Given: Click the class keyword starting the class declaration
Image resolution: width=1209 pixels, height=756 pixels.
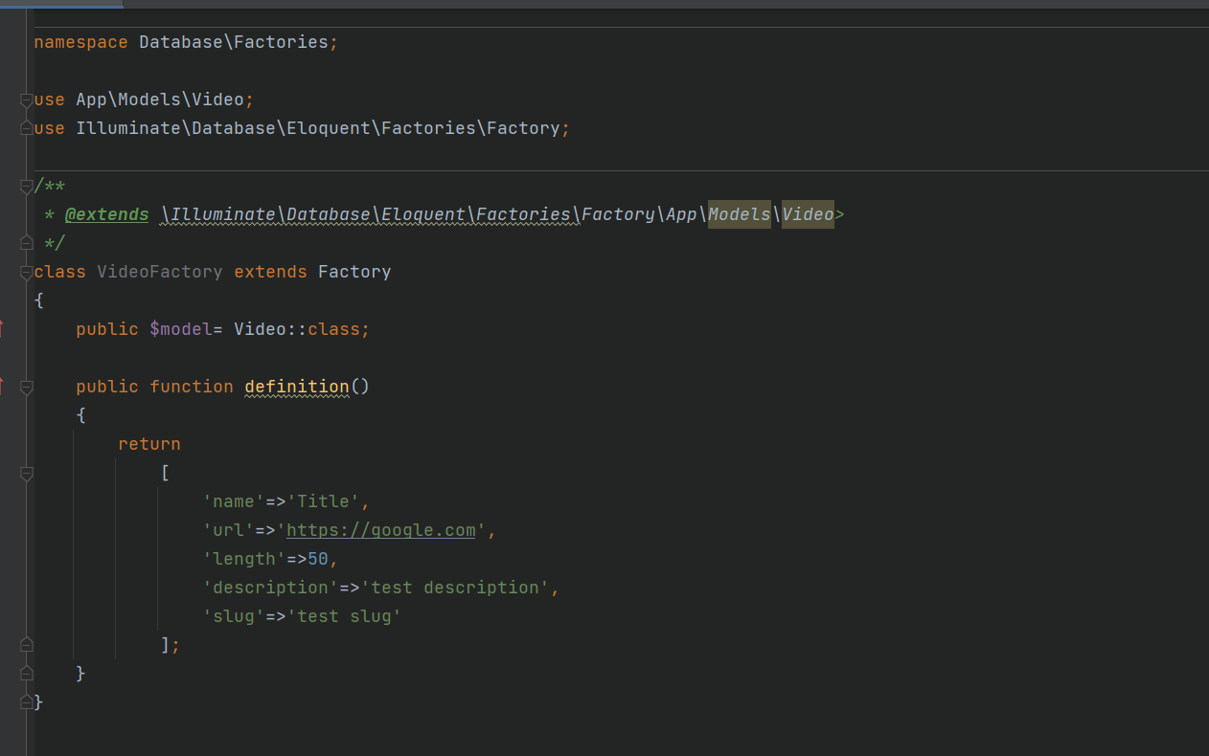Looking at the screenshot, I should [59, 272].
